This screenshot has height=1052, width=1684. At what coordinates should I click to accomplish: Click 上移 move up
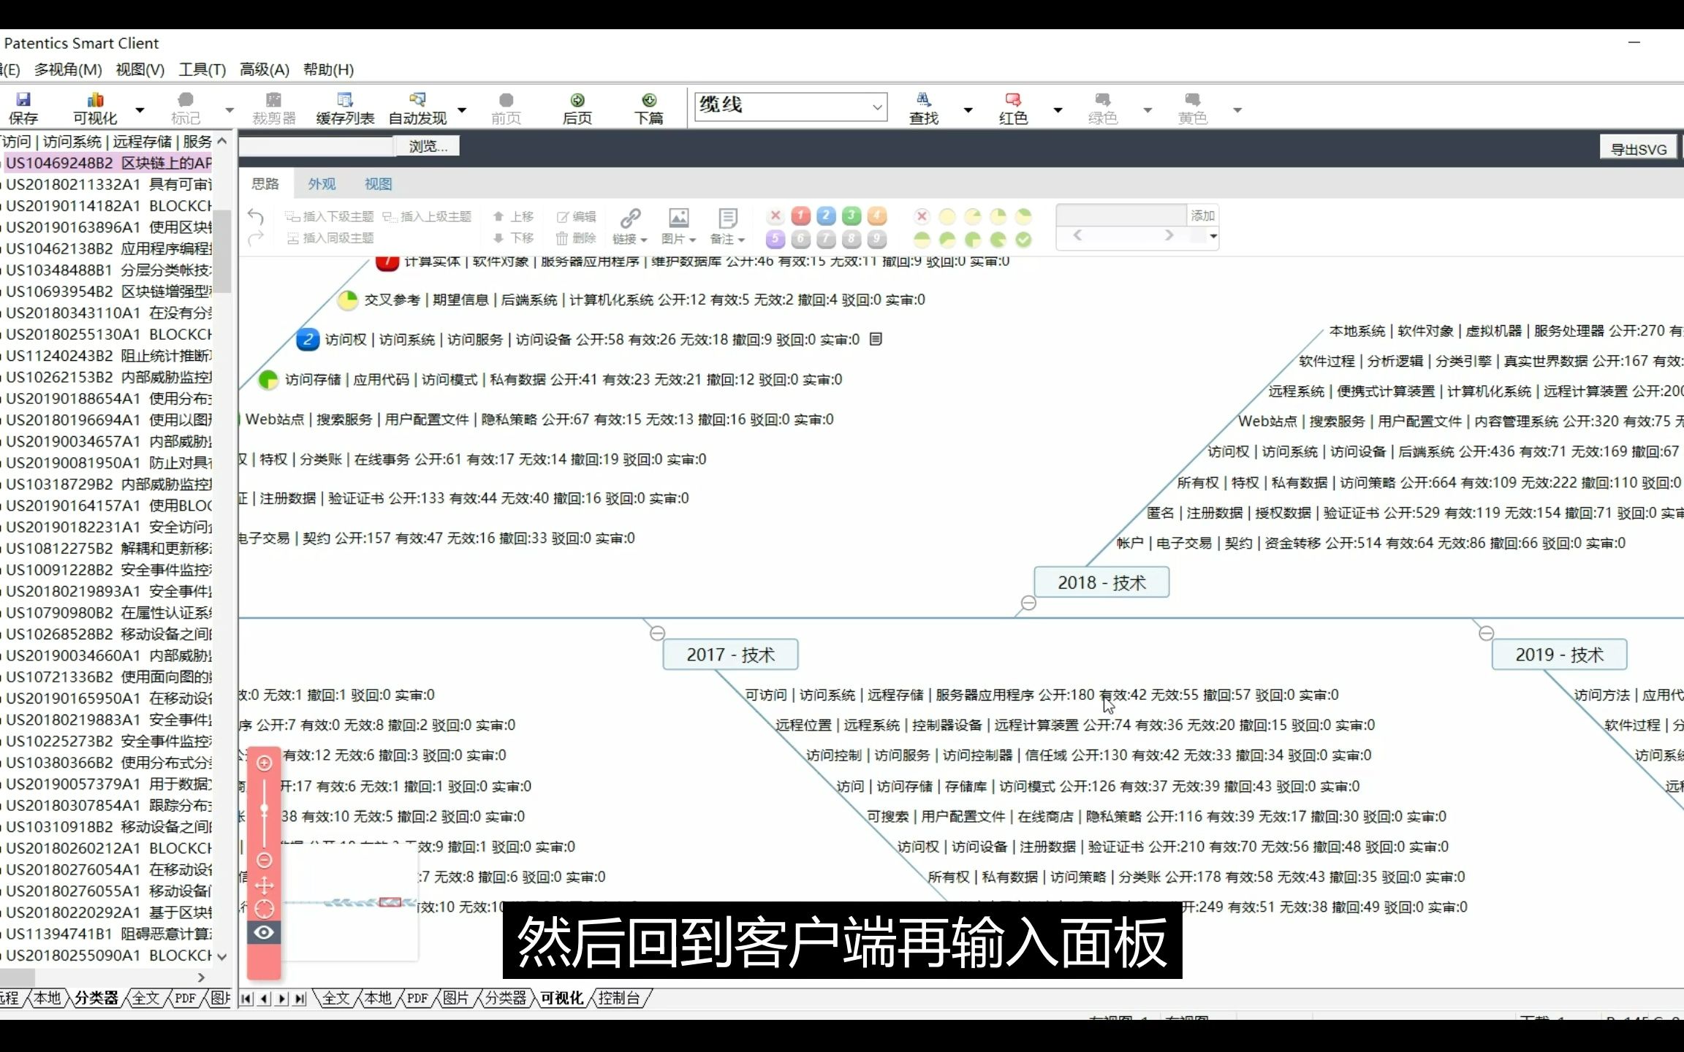pyautogui.click(x=514, y=216)
